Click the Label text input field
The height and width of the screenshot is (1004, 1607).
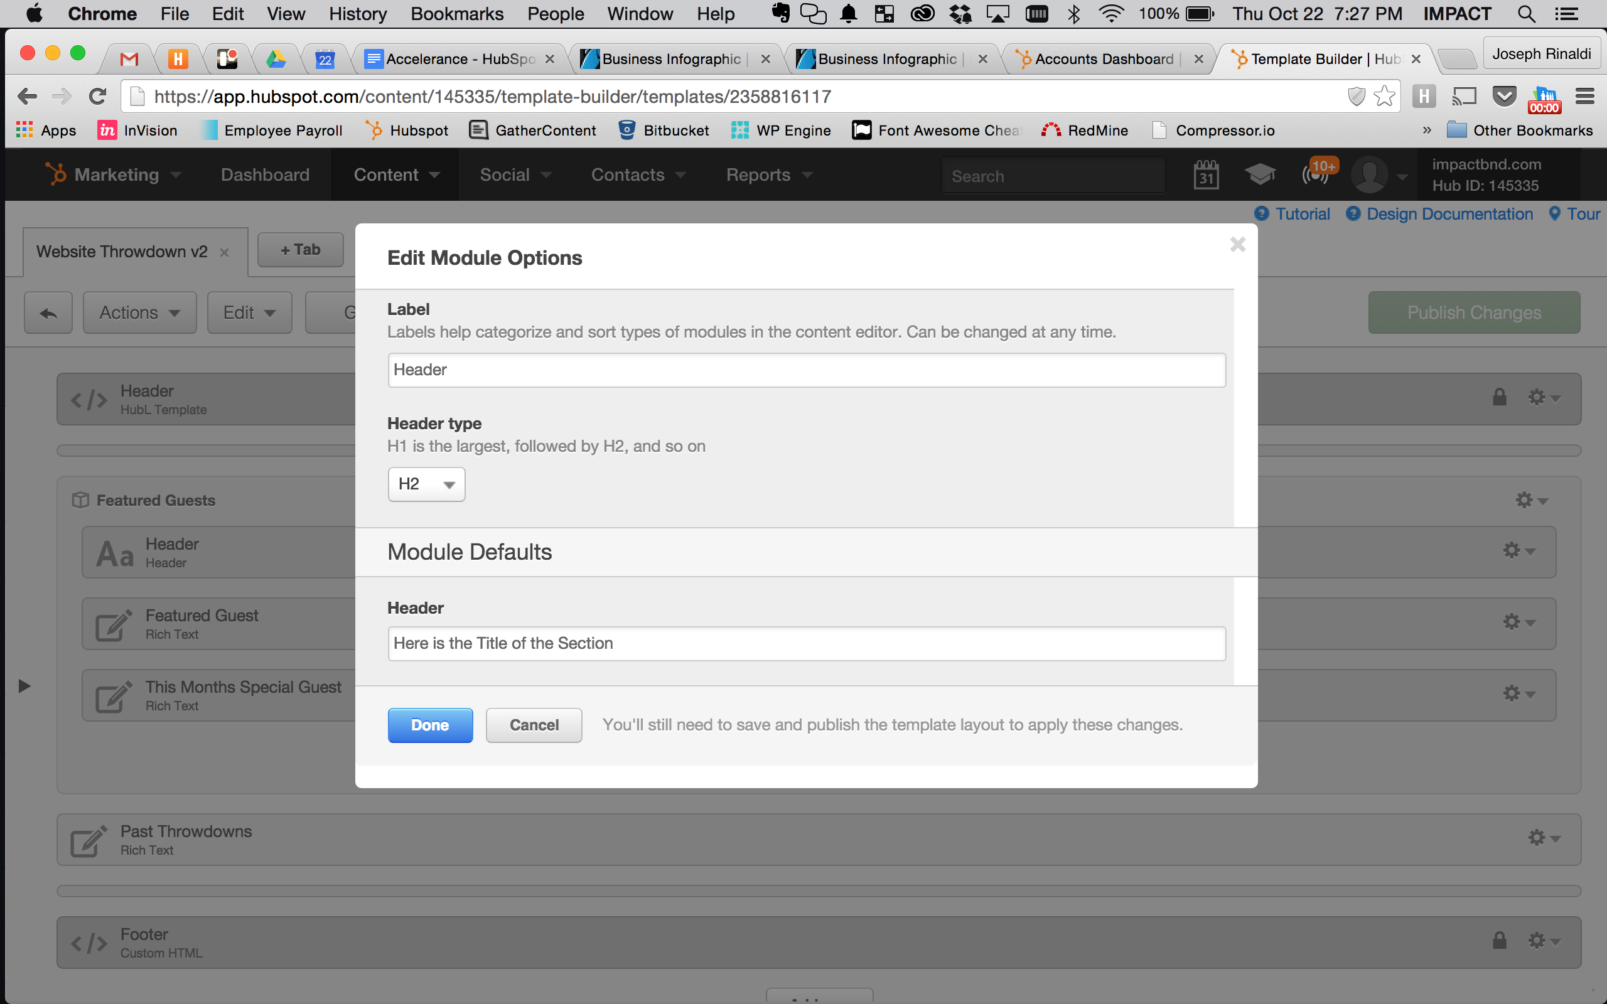point(806,370)
